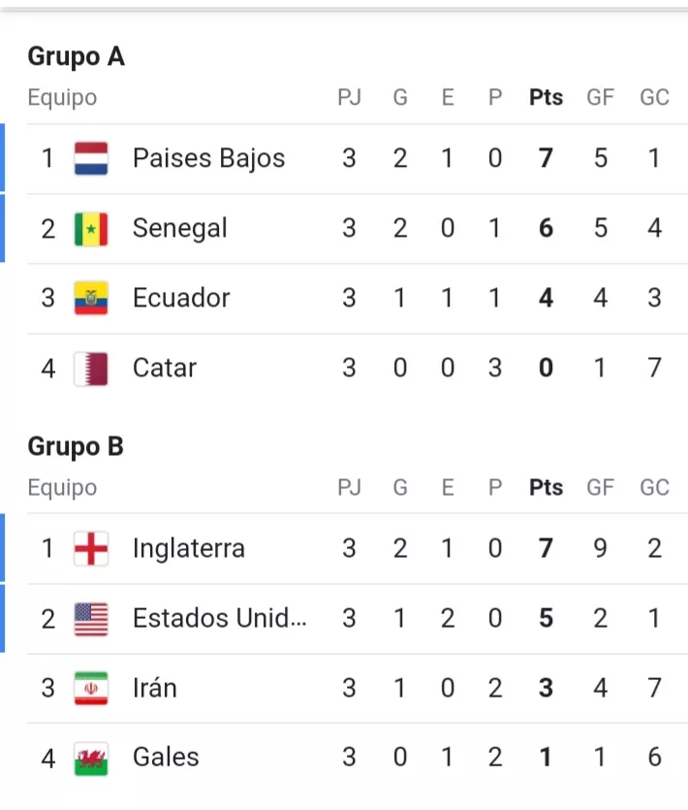Click the GF column header in Grupo A
688x810 pixels.
(600, 98)
